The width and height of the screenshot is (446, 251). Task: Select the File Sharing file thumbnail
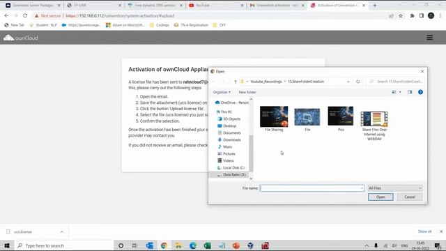274,119
